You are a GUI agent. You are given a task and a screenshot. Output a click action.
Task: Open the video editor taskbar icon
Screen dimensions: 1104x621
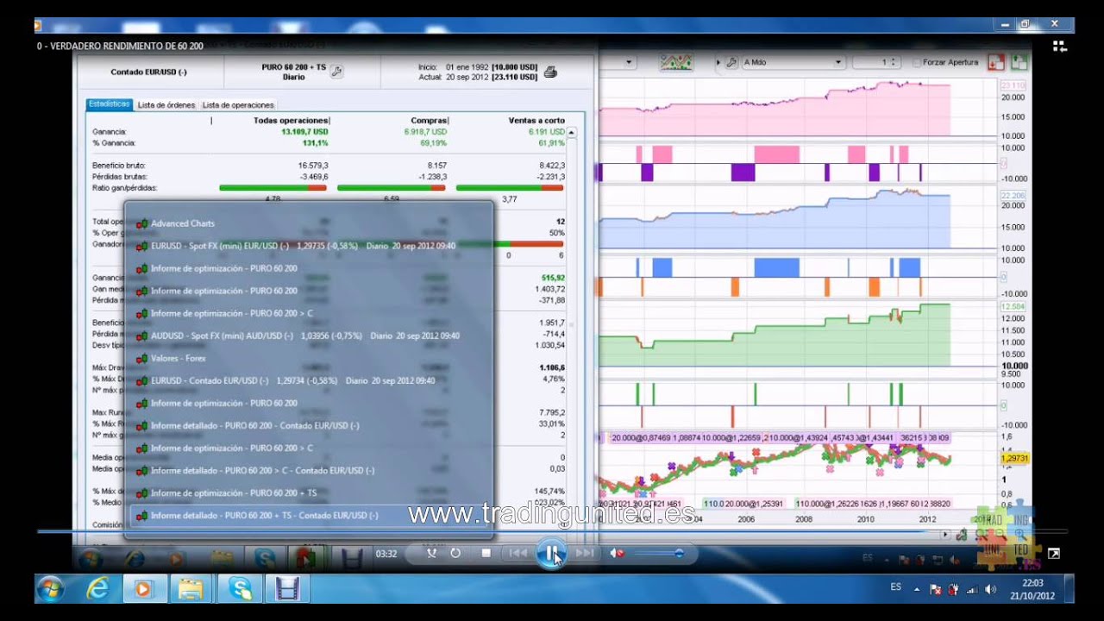coord(286,589)
